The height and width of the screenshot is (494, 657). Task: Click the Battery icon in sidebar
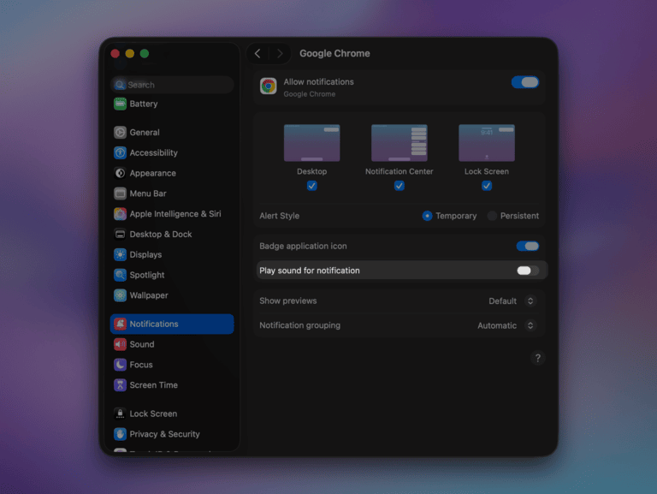[120, 104]
